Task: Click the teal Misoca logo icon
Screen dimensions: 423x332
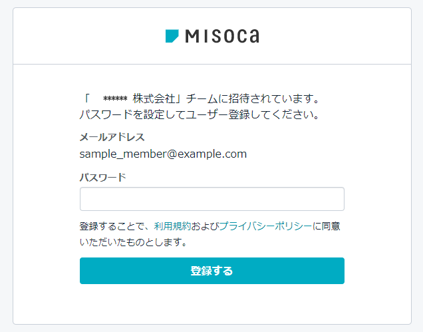Action: pyautogui.click(x=172, y=36)
